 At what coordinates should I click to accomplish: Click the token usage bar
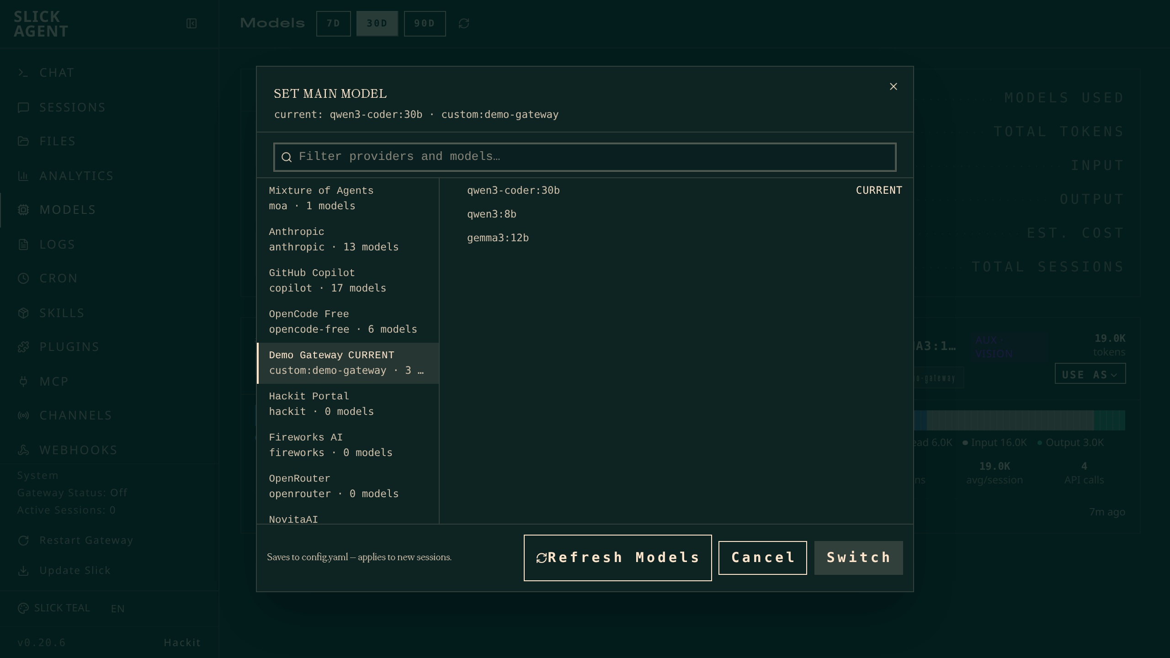[x=1019, y=420]
